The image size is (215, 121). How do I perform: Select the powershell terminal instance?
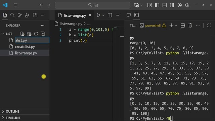point(153,26)
